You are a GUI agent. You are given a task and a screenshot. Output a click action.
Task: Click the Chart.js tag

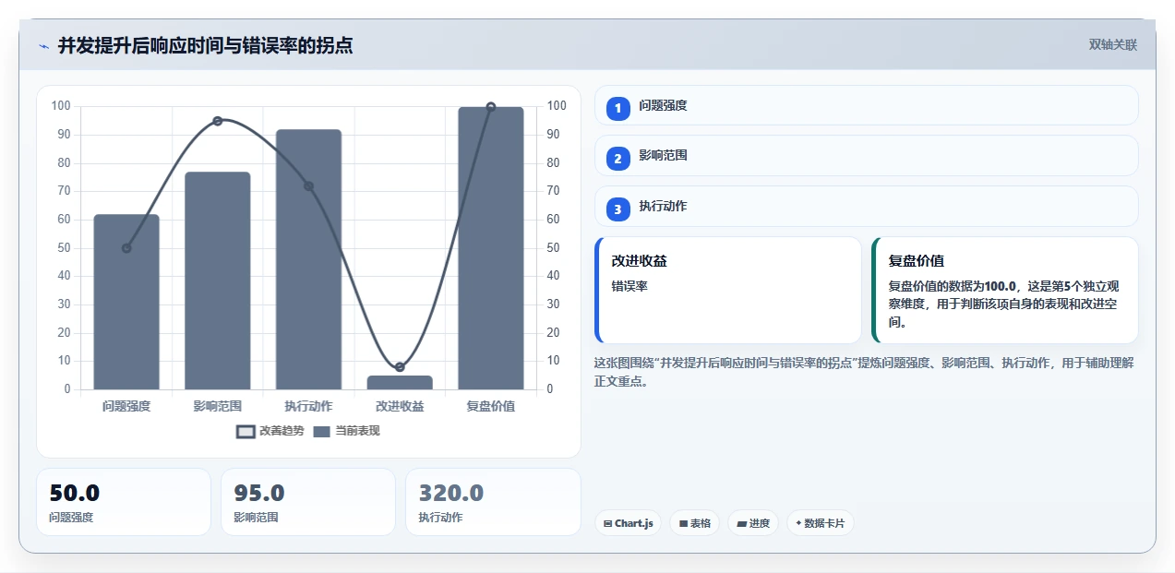pos(628,523)
